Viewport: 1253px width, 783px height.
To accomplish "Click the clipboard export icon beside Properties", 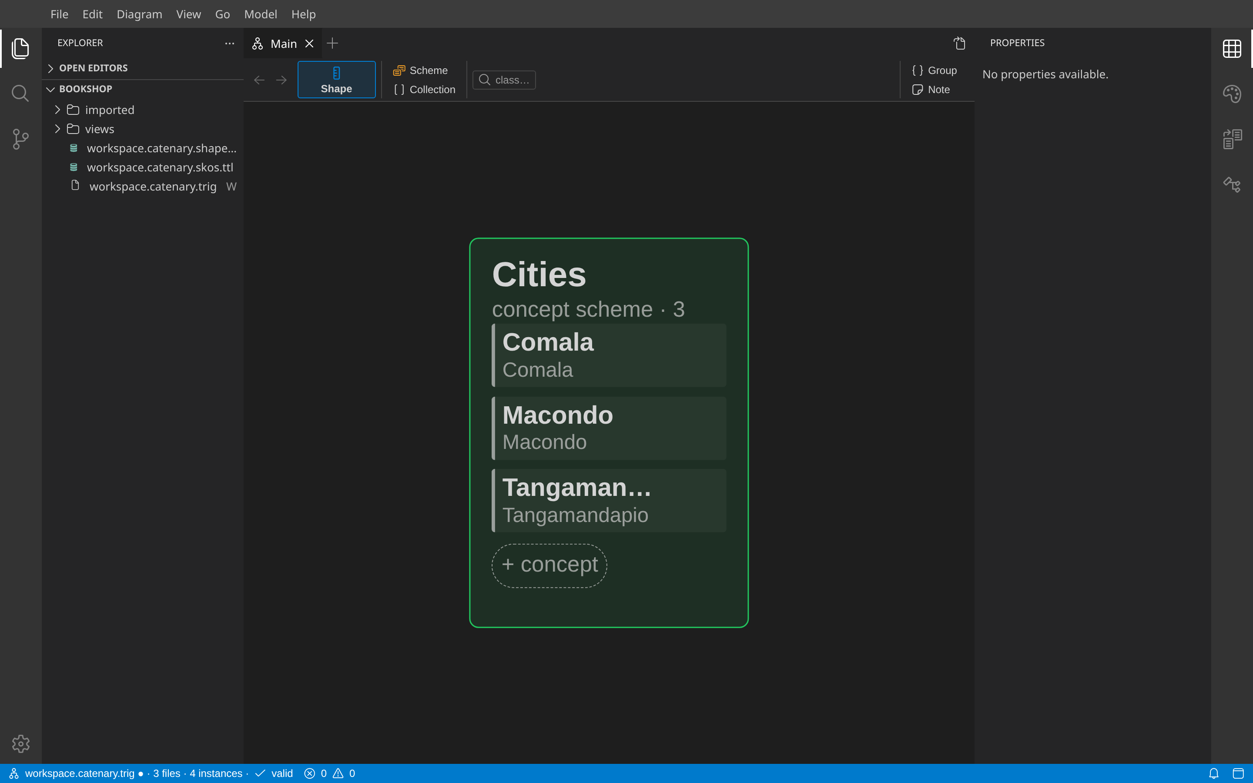I will coord(959,43).
